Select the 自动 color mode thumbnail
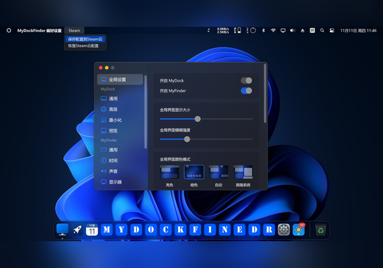 click(x=218, y=172)
